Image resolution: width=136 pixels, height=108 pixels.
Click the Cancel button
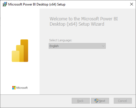[123, 101]
